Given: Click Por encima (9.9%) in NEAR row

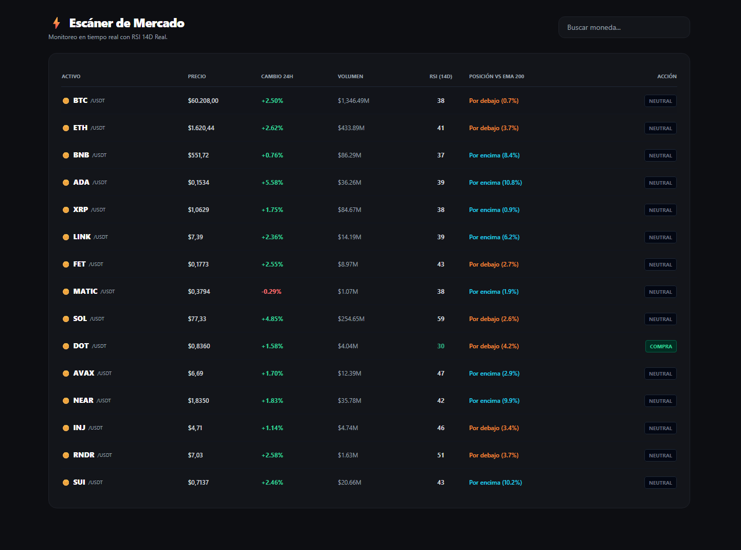Looking at the screenshot, I should [x=494, y=401].
